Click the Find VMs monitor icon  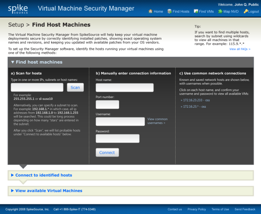[196, 11]
